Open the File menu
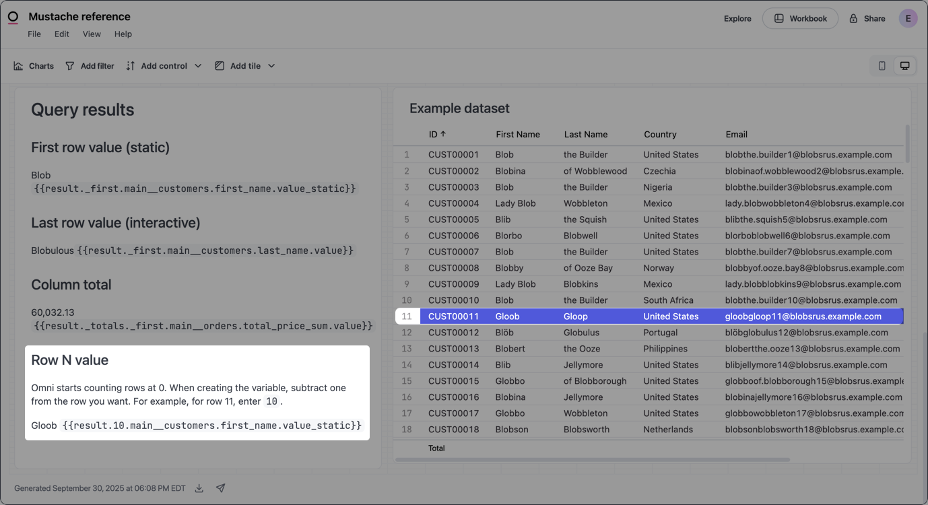Image resolution: width=928 pixels, height=505 pixels. 34,34
